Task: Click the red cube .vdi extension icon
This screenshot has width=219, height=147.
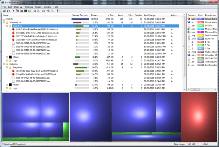Action: [x=189, y=19]
